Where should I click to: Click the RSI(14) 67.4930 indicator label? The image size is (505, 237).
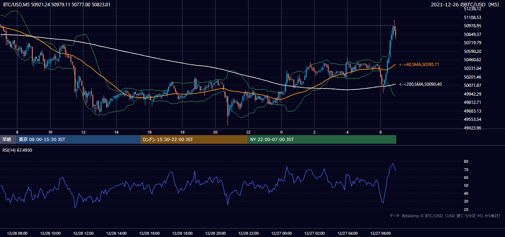18,150
